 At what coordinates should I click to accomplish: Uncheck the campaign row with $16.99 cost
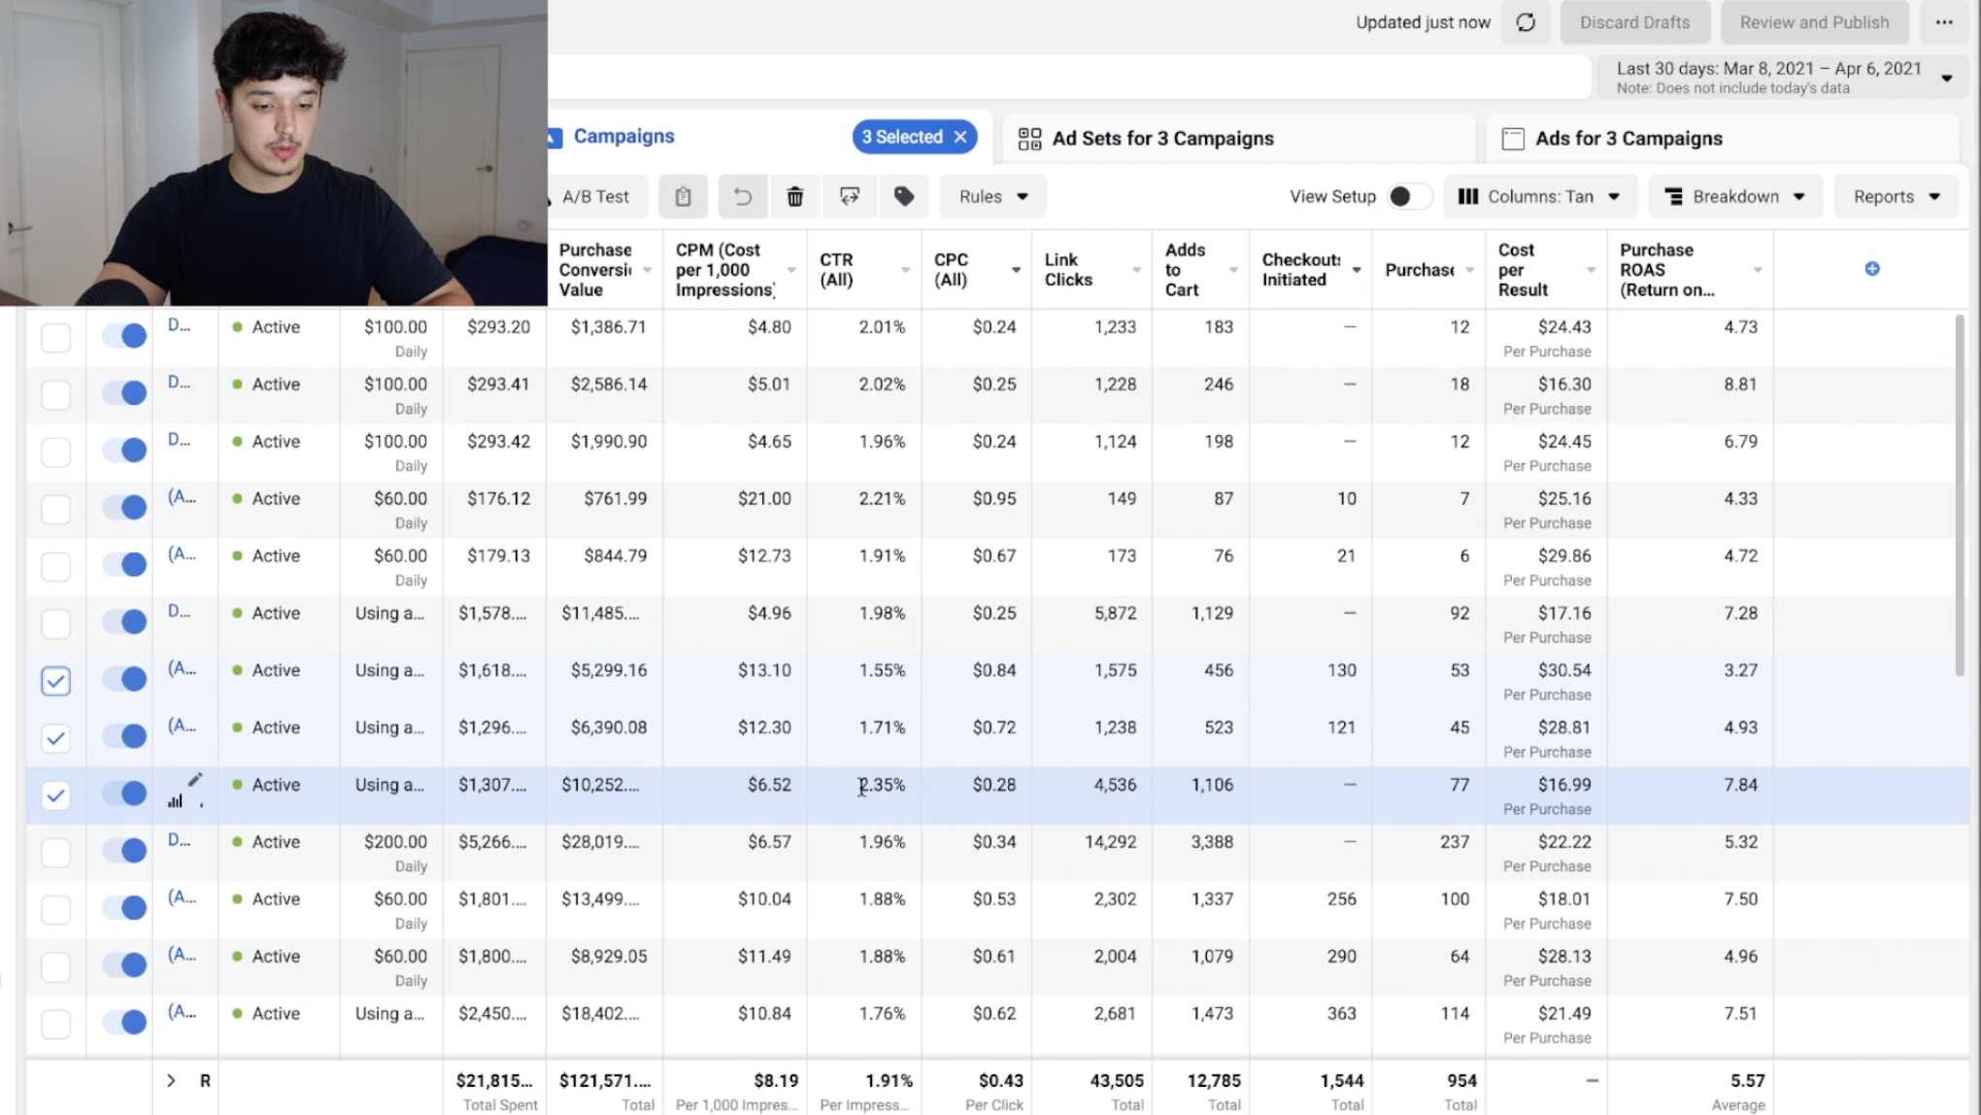(55, 795)
